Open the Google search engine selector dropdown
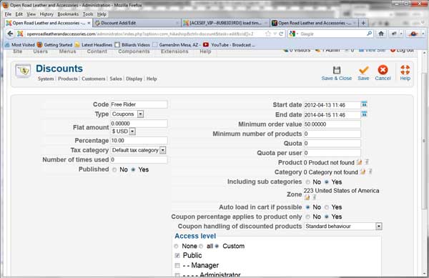The height and width of the screenshot is (278, 429). (x=294, y=34)
